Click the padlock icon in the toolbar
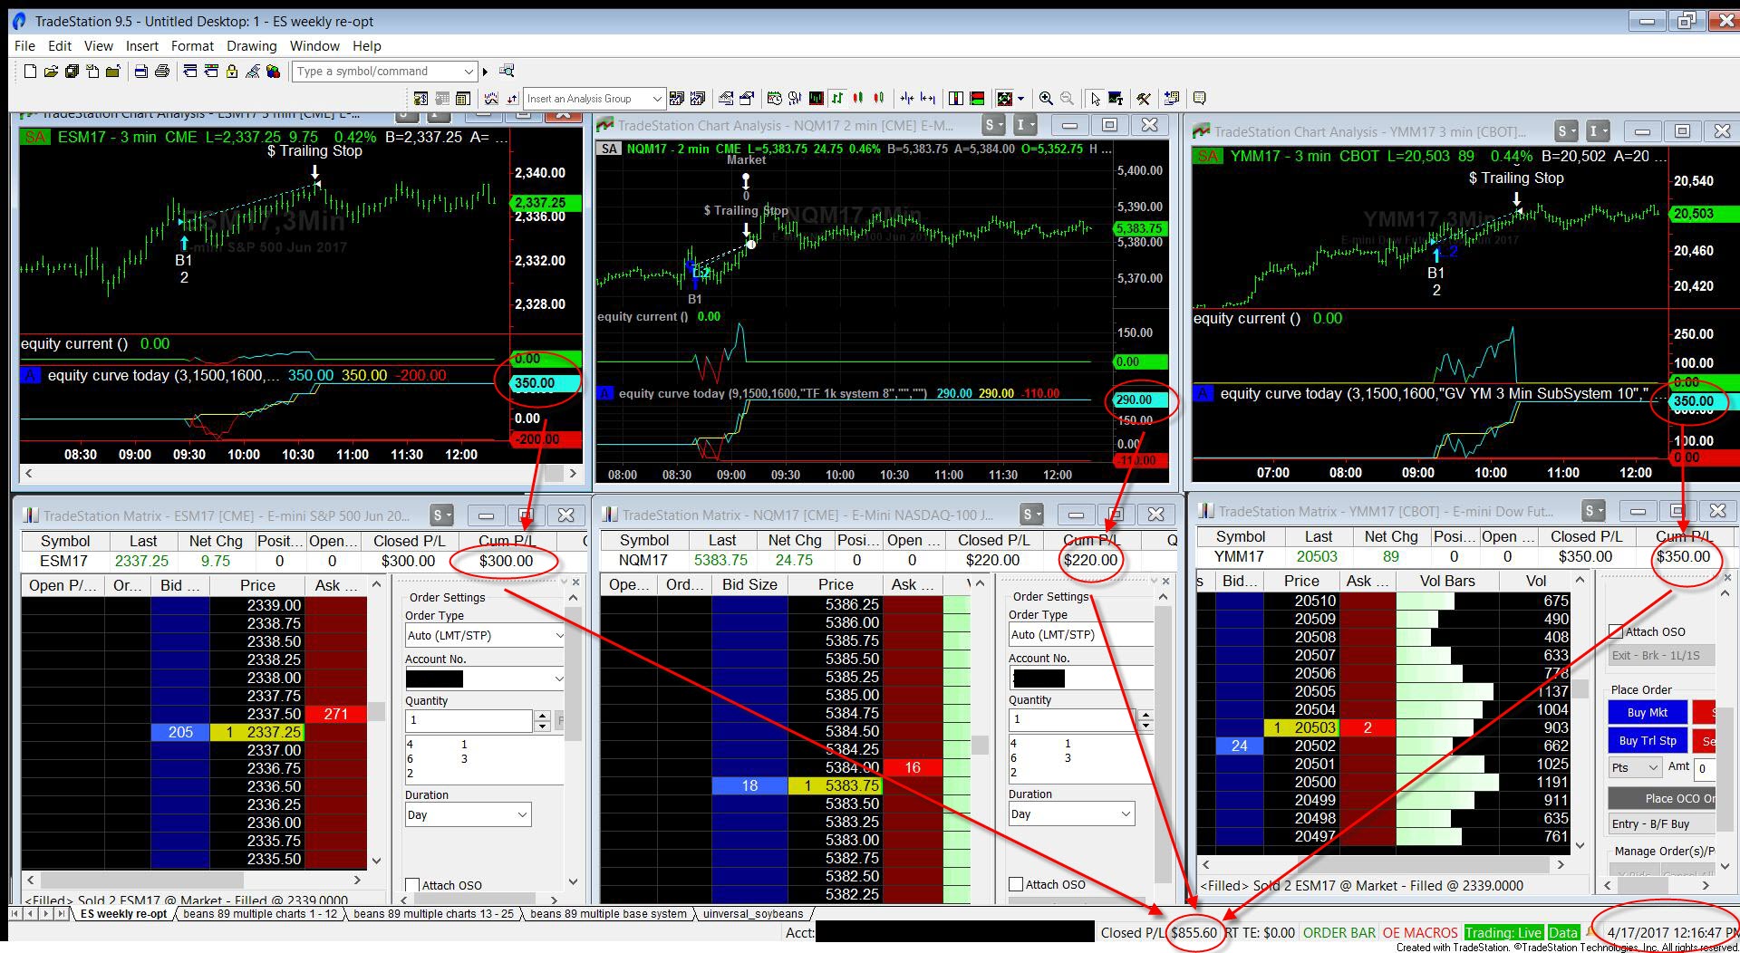Viewport: 1740px width, 953px height. 232,72
